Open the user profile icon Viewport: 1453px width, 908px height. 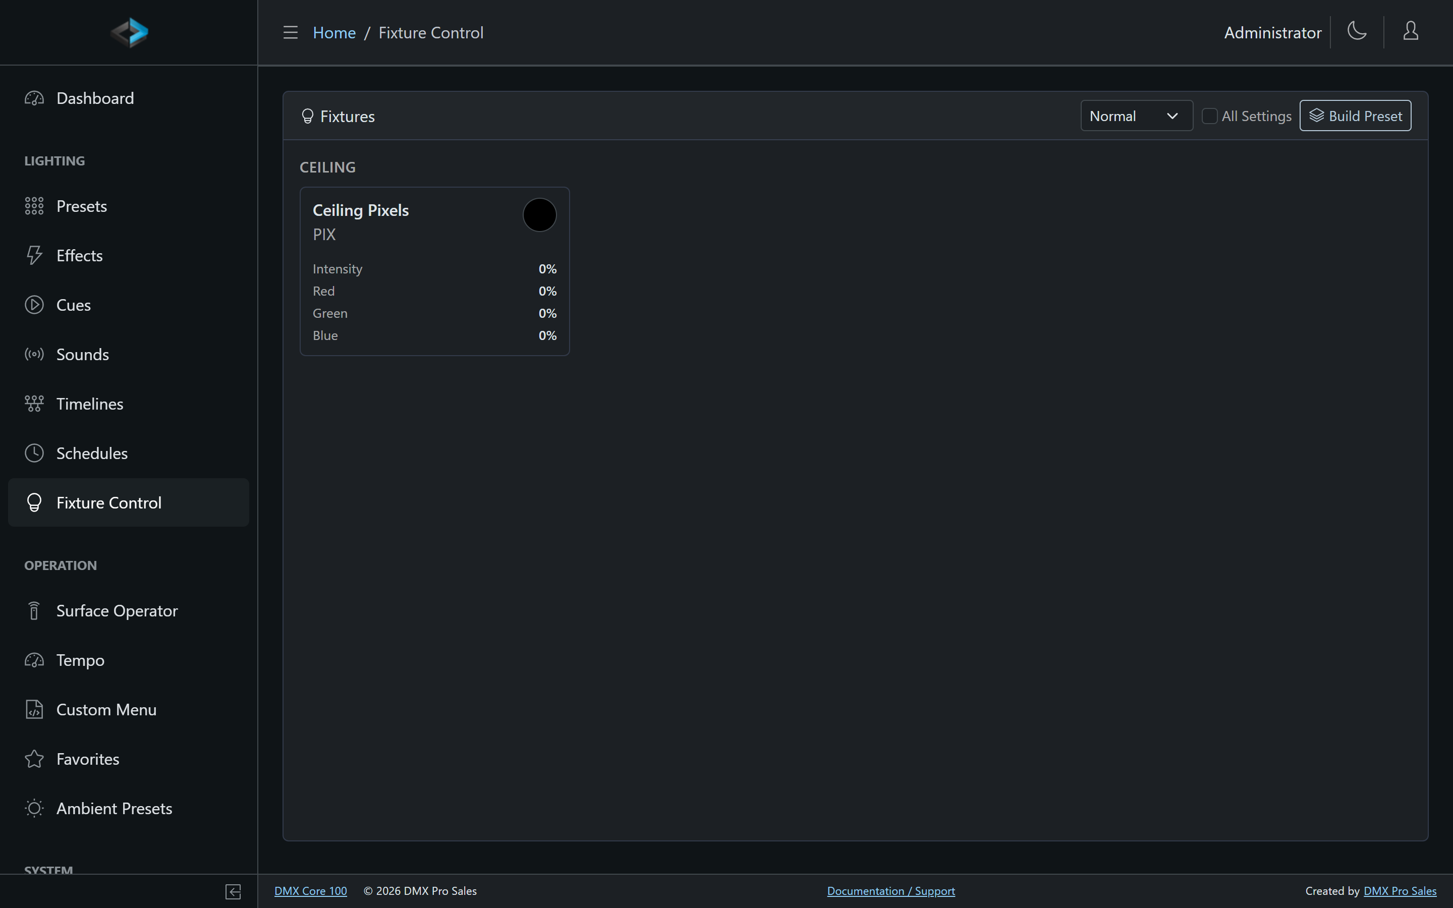click(1411, 31)
